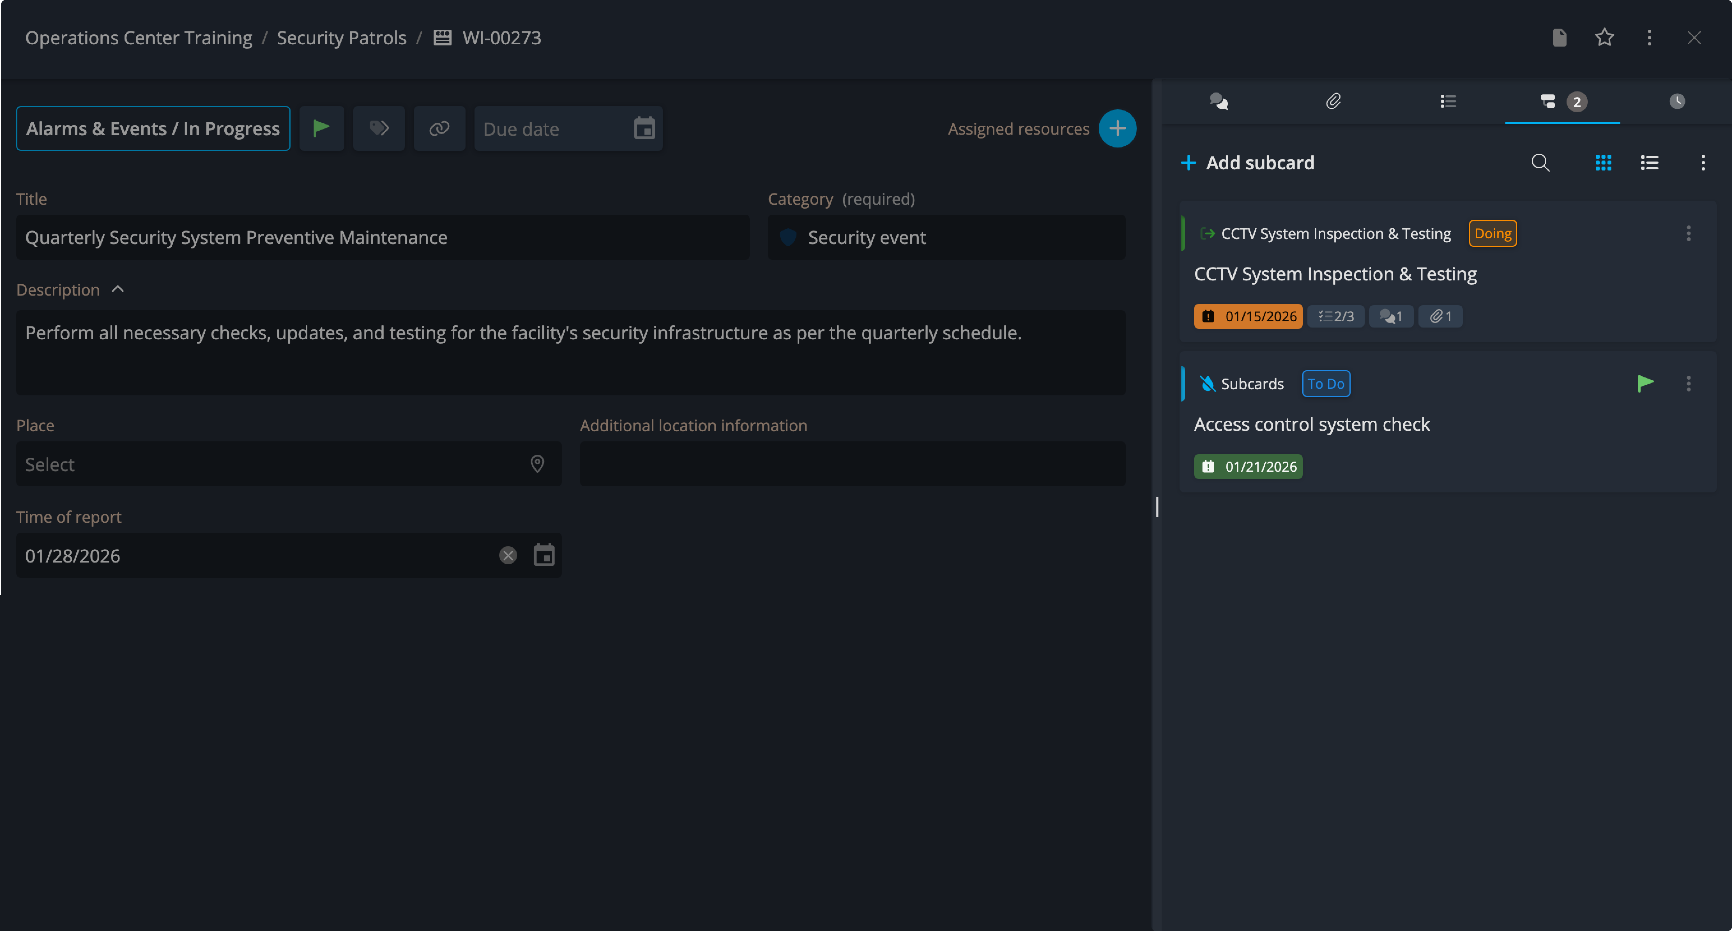Open CCTV subcard three-dot menu

pos(1688,233)
